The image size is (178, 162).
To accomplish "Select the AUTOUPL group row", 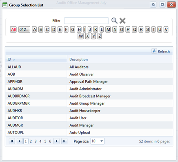I will tap(89, 132).
